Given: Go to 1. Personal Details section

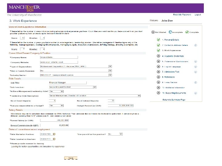Looking at the screenshot, I should click(x=171, y=40).
